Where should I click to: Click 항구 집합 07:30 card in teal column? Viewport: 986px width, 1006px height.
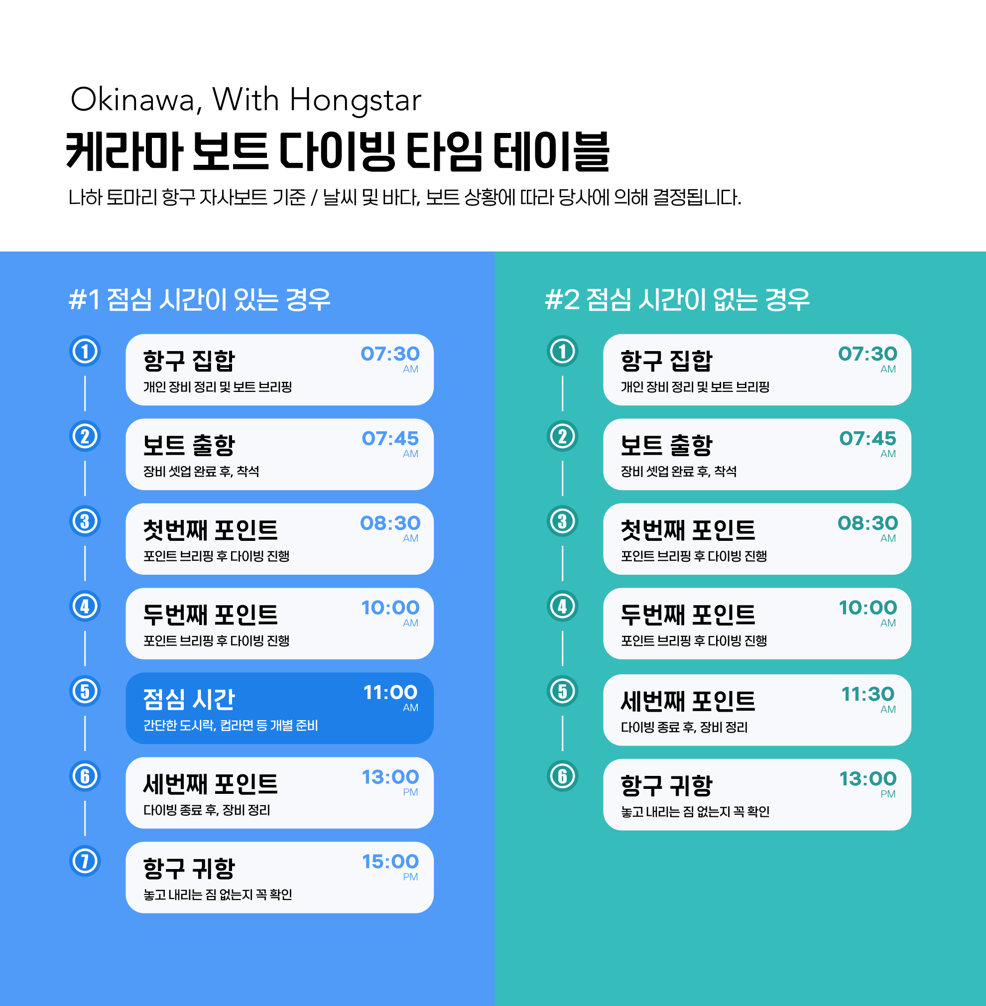[x=756, y=370]
